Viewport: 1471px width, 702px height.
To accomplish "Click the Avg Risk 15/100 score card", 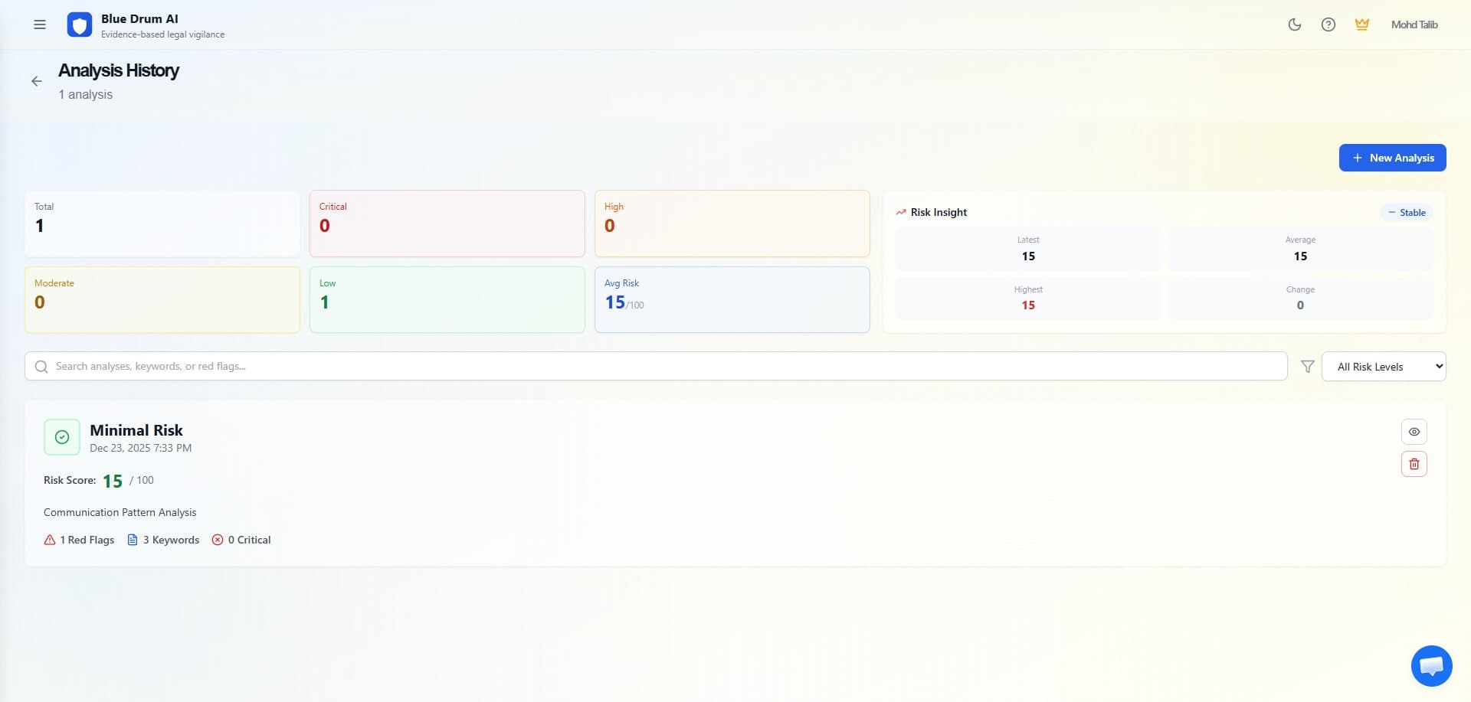I will 732,299.
